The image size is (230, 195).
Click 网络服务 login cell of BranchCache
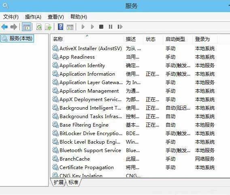205,159
